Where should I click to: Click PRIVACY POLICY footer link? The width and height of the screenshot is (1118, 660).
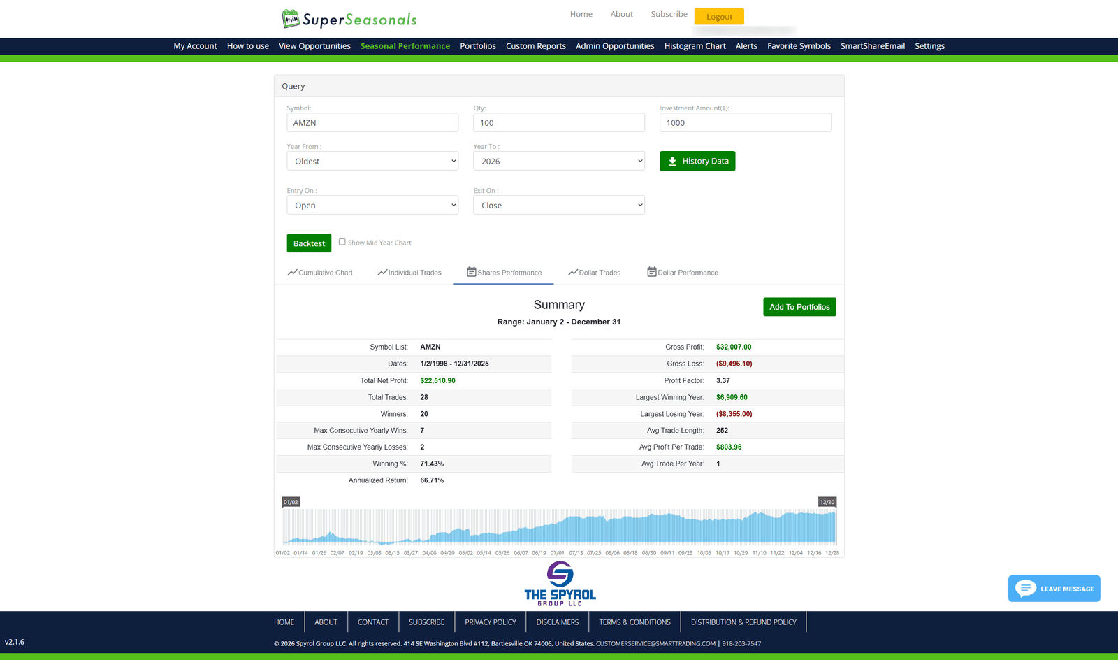click(x=491, y=622)
